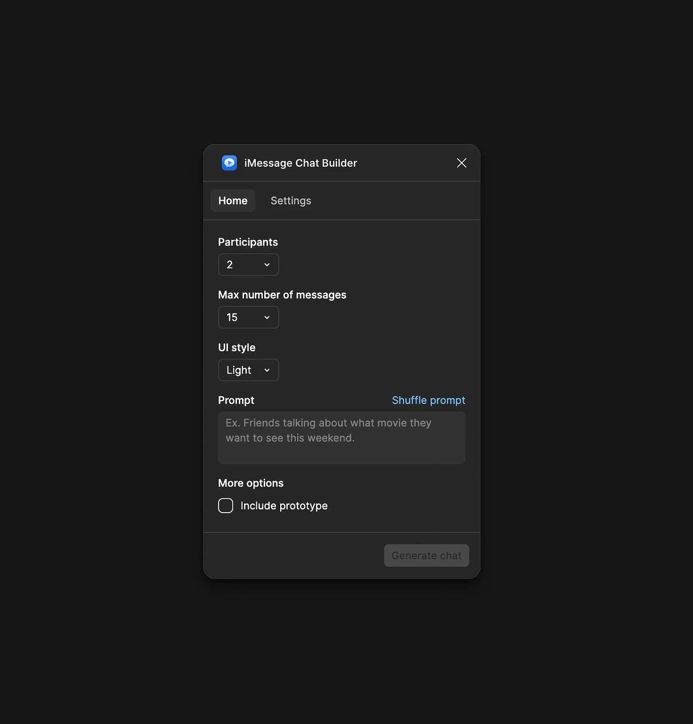Switch to the Home tab

point(233,201)
